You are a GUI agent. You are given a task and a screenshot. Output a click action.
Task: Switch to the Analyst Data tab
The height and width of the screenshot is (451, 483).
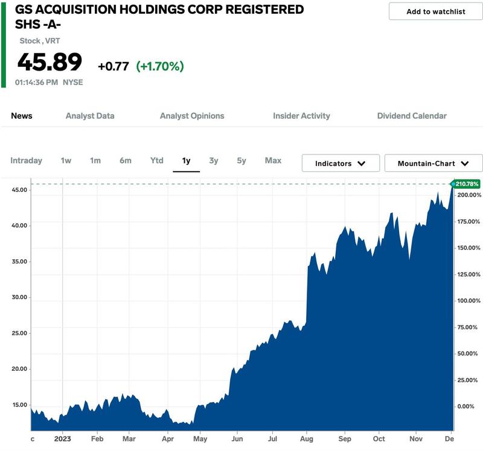coord(90,116)
